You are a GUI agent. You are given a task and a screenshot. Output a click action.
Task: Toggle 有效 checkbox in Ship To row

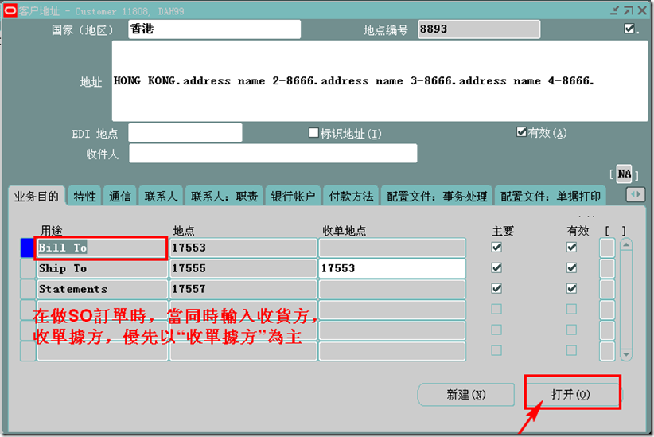click(x=571, y=268)
